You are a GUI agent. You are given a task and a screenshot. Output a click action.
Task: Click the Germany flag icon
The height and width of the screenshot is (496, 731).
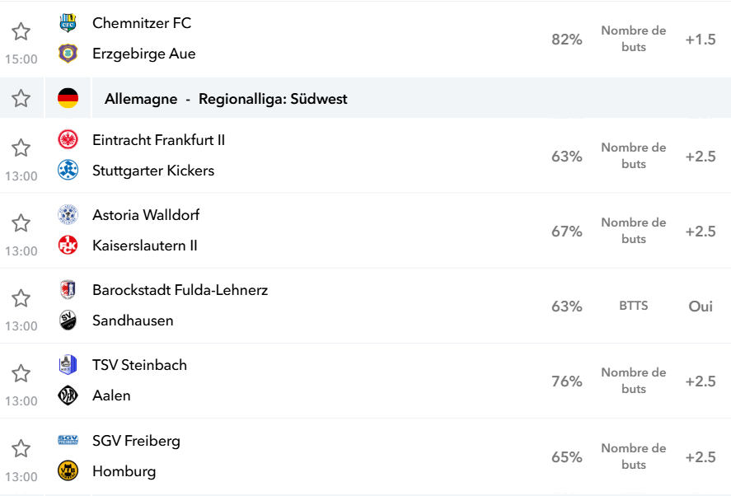[68, 98]
